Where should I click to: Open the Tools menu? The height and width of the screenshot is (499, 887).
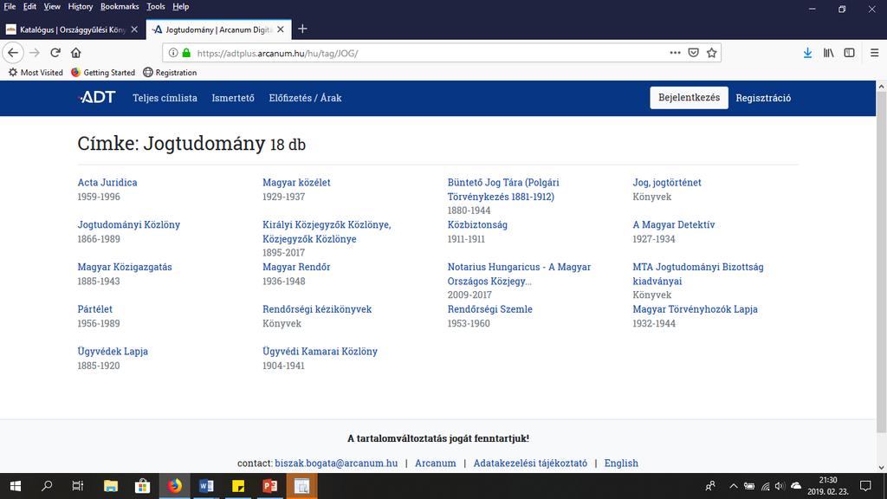[156, 7]
